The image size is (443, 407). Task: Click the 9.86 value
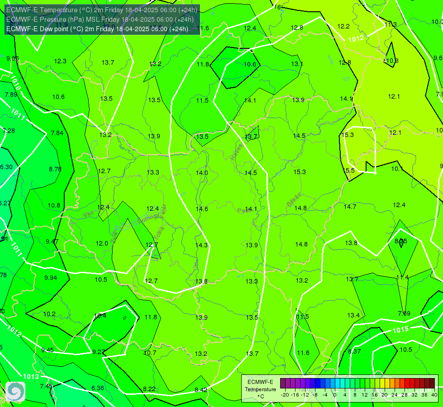coord(12,58)
